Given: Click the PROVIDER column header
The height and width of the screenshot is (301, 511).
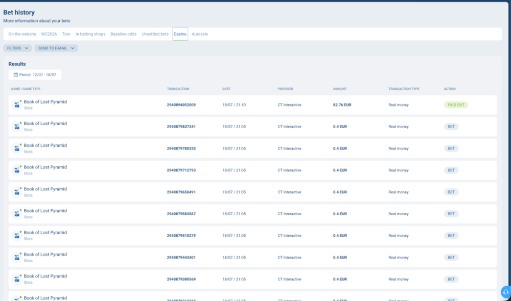Looking at the screenshot, I should click(286, 89).
